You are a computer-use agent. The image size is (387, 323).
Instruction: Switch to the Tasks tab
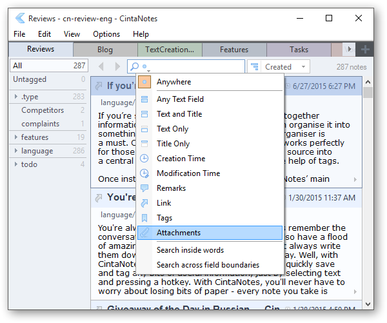coord(299,50)
